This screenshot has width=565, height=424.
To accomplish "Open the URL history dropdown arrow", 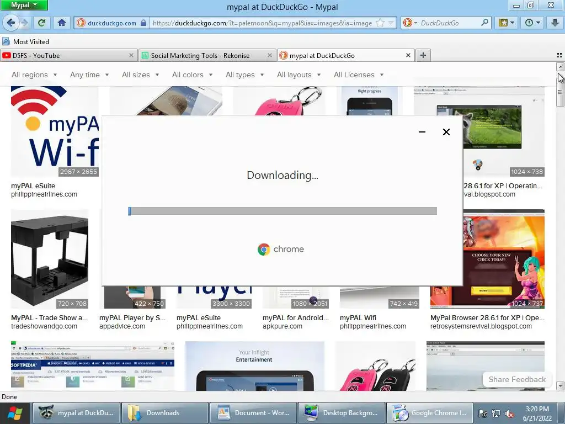I will point(391,23).
